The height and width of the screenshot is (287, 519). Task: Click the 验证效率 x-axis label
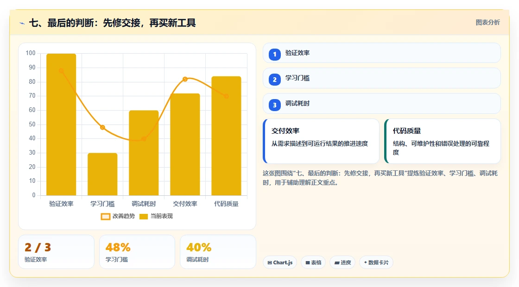coord(61,204)
